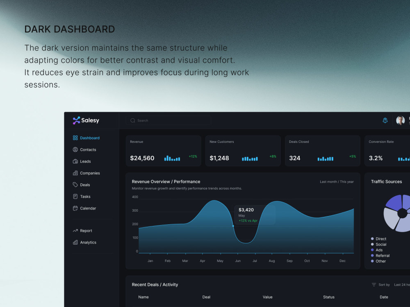Open the Dashboard grid icon

[75, 138]
